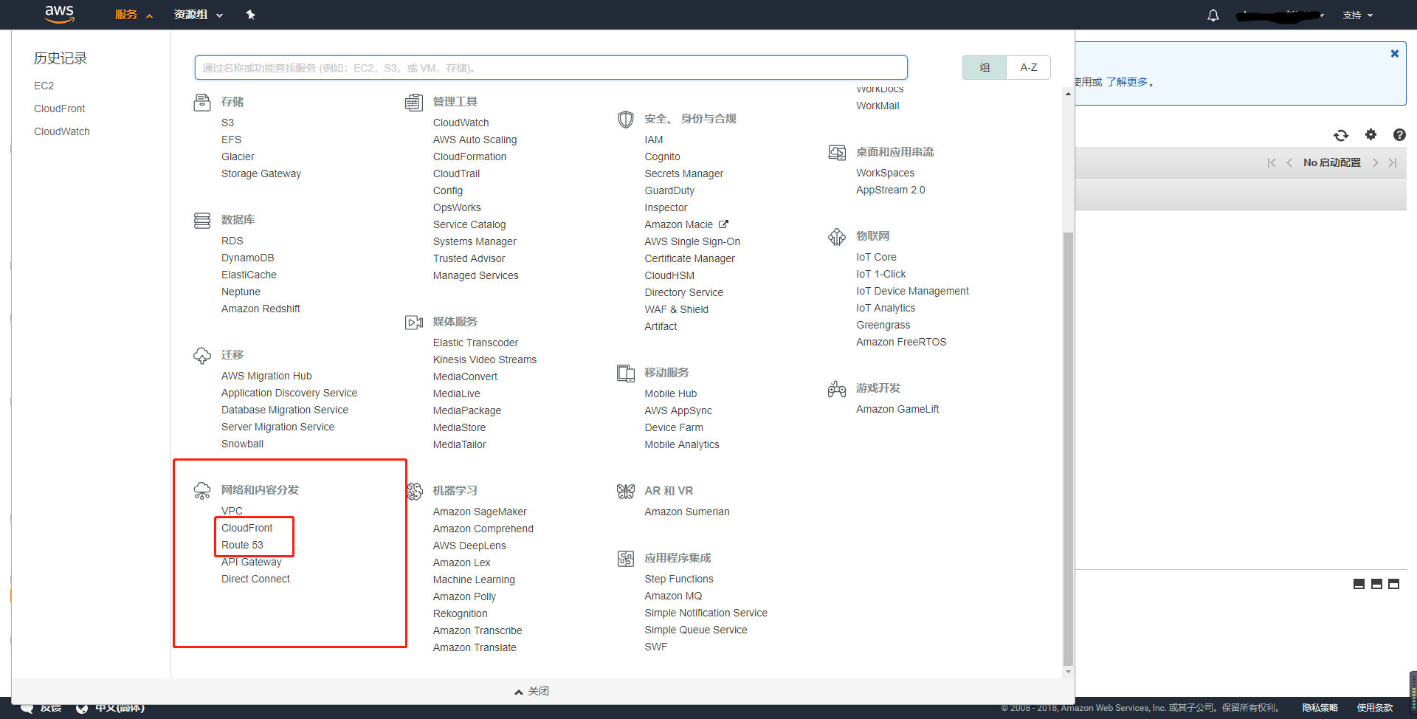The height and width of the screenshot is (719, 1417).
Task: Click the 管理工具 management tools icon
Action: point(414,103)
